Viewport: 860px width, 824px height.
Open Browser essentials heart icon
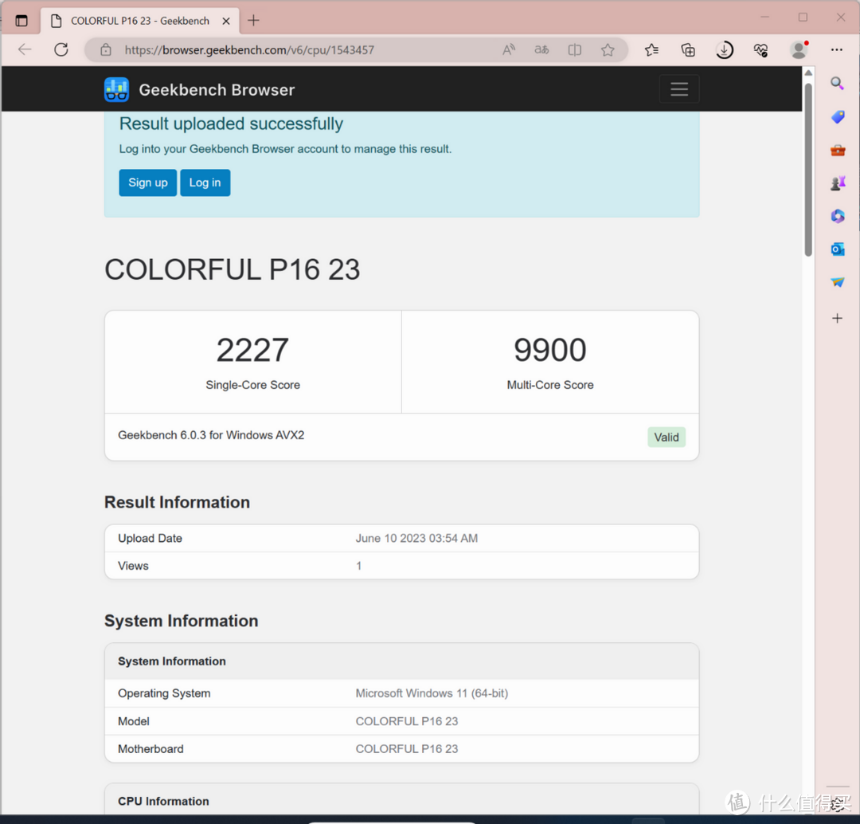760,50
